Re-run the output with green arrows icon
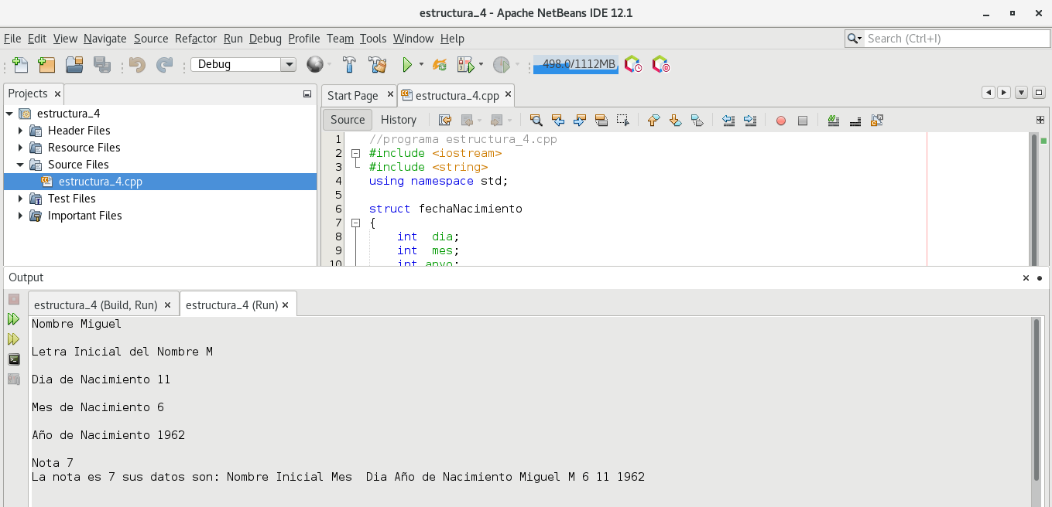Image resolution: width=1052 pixels, height=507 pixels. pyautogui.click(x=13, y=318)
